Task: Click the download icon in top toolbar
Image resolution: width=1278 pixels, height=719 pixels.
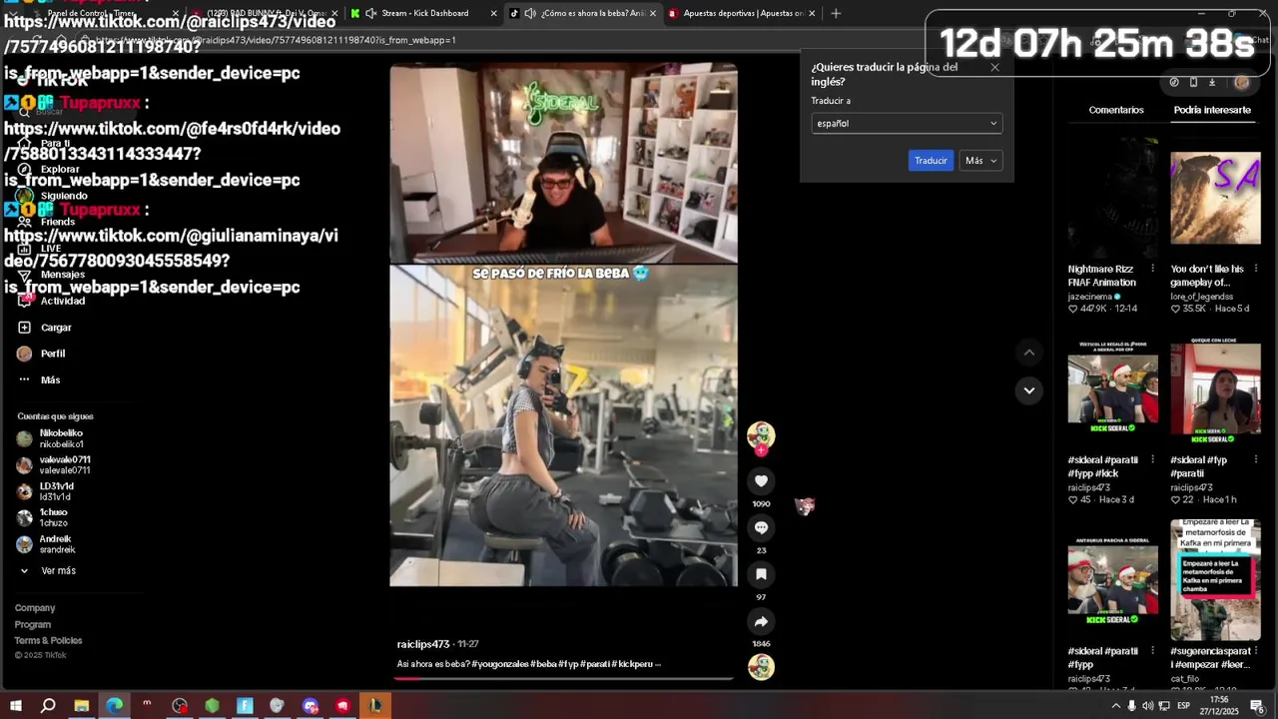Action: (x=1212, y=82)
